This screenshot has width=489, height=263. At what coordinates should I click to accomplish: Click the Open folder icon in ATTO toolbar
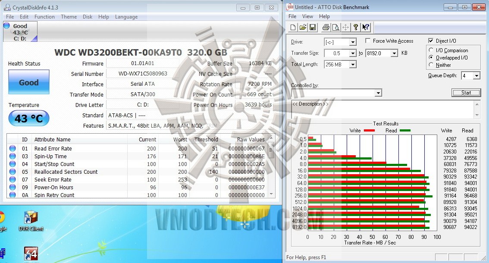click(303, 28)
